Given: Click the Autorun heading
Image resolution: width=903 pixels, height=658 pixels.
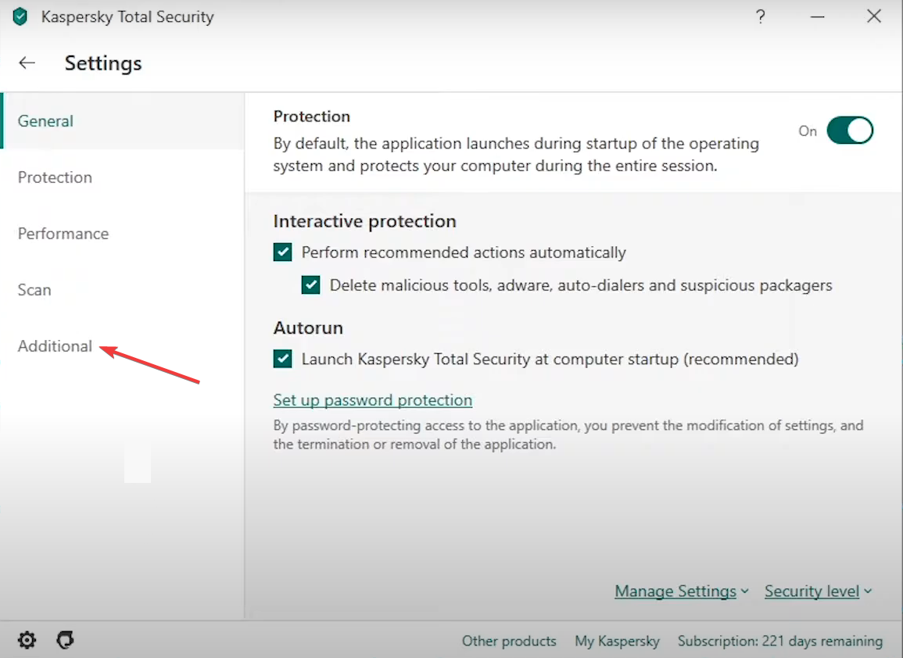Looking at the screenshot, I should pos(308,327).
